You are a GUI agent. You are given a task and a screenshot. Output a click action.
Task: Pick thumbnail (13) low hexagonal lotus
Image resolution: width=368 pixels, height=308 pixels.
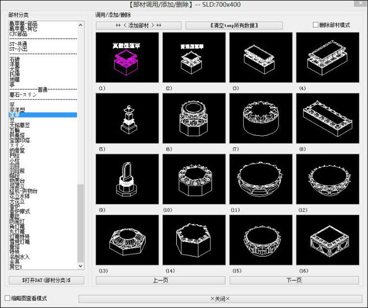tap(127, 240)
